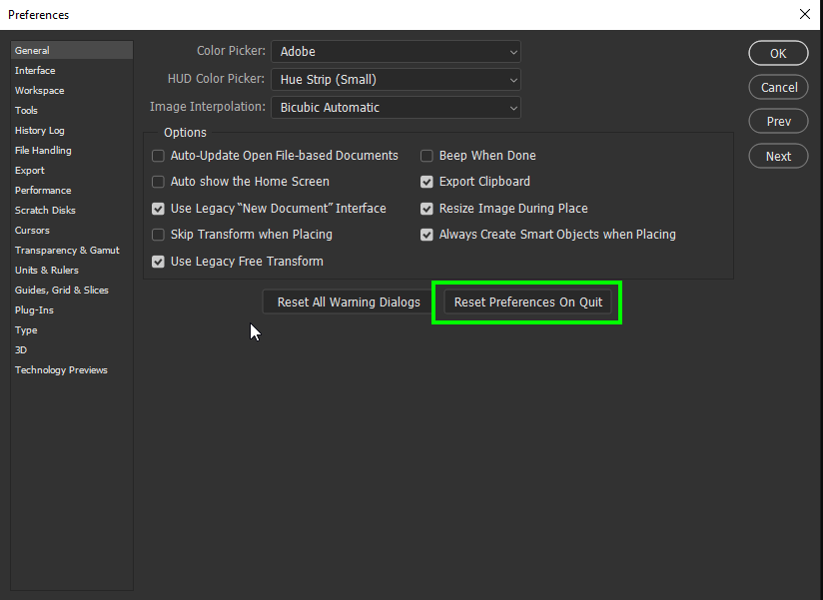
Task: Advance to the Next preferences page
Action: [x=778, y=156]
